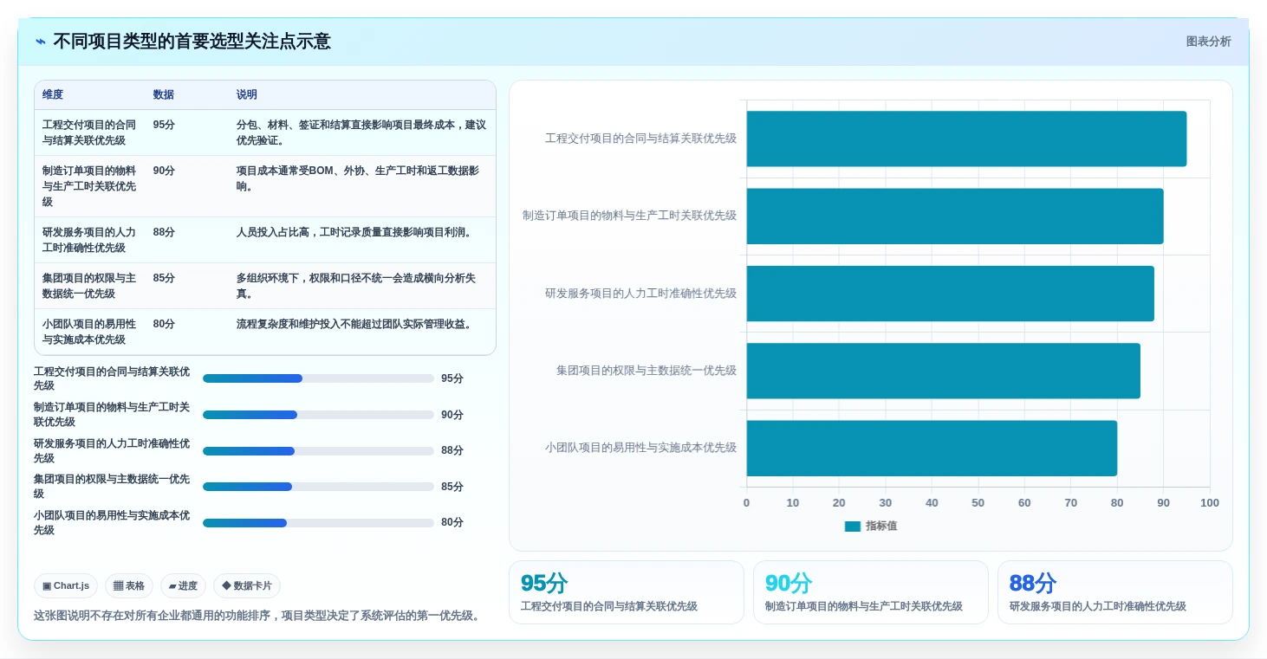Click description starting 分包、材料、签证和结算
The width and height of the screenshot is (1267, 659).
(x=361, y=132)
